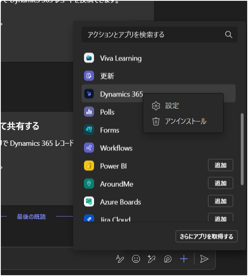
Task: Select the Viva Learning label
Action: 121,58
